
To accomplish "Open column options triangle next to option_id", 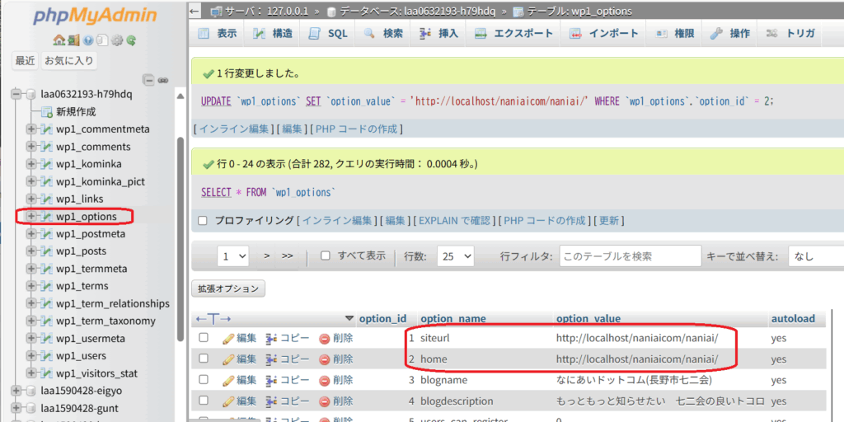I will tap(349, 318).
